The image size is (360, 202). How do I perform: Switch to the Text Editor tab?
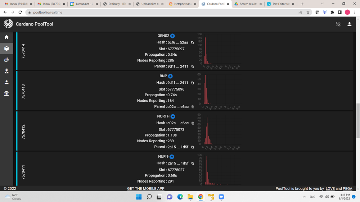tap(280, 4)
